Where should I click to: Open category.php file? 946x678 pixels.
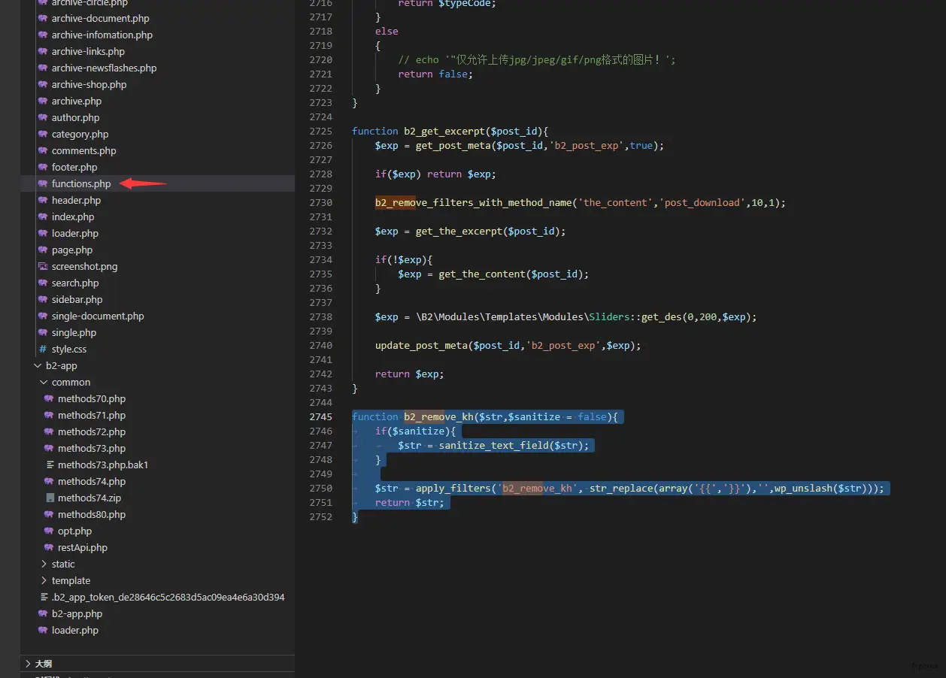[x=80, y=134]
